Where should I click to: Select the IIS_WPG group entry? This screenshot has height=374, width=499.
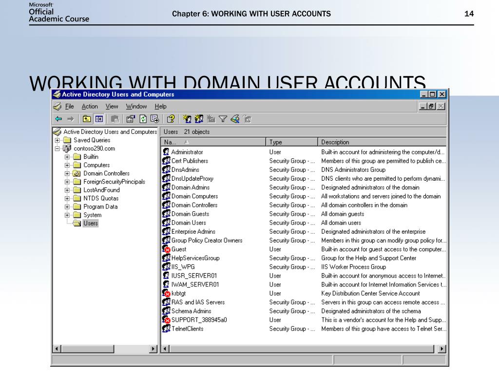(x=183, y=267)
